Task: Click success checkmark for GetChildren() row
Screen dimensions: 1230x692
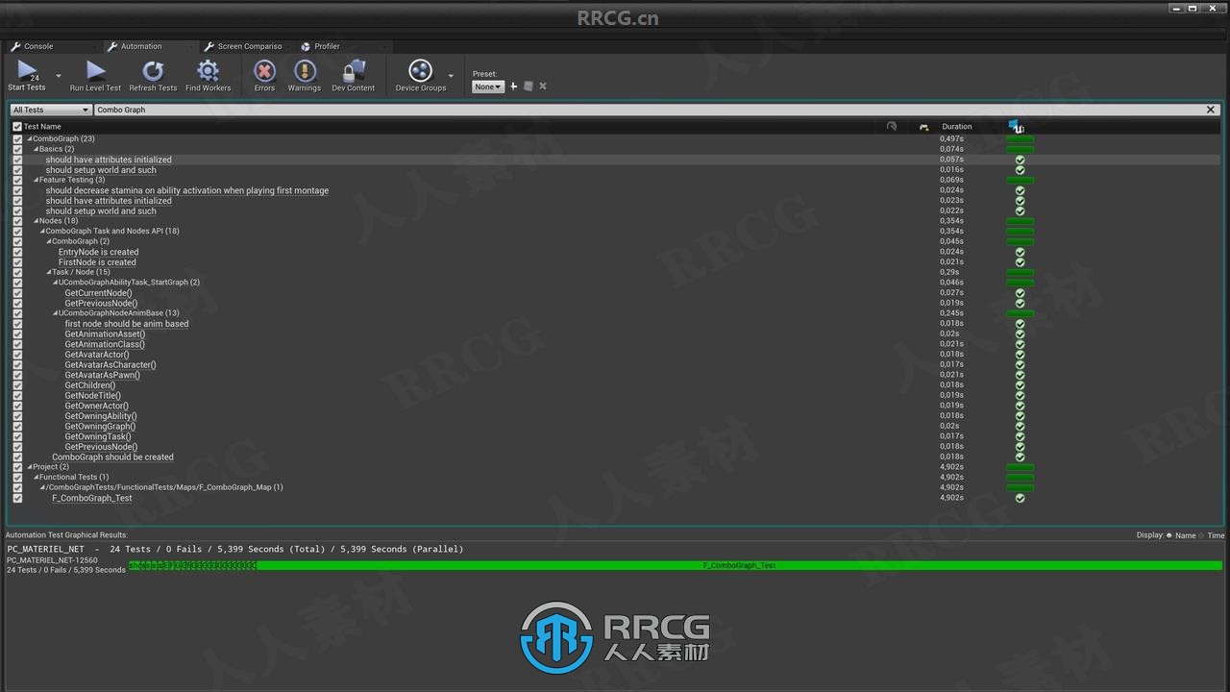Action: click(x=1020, y=385)
